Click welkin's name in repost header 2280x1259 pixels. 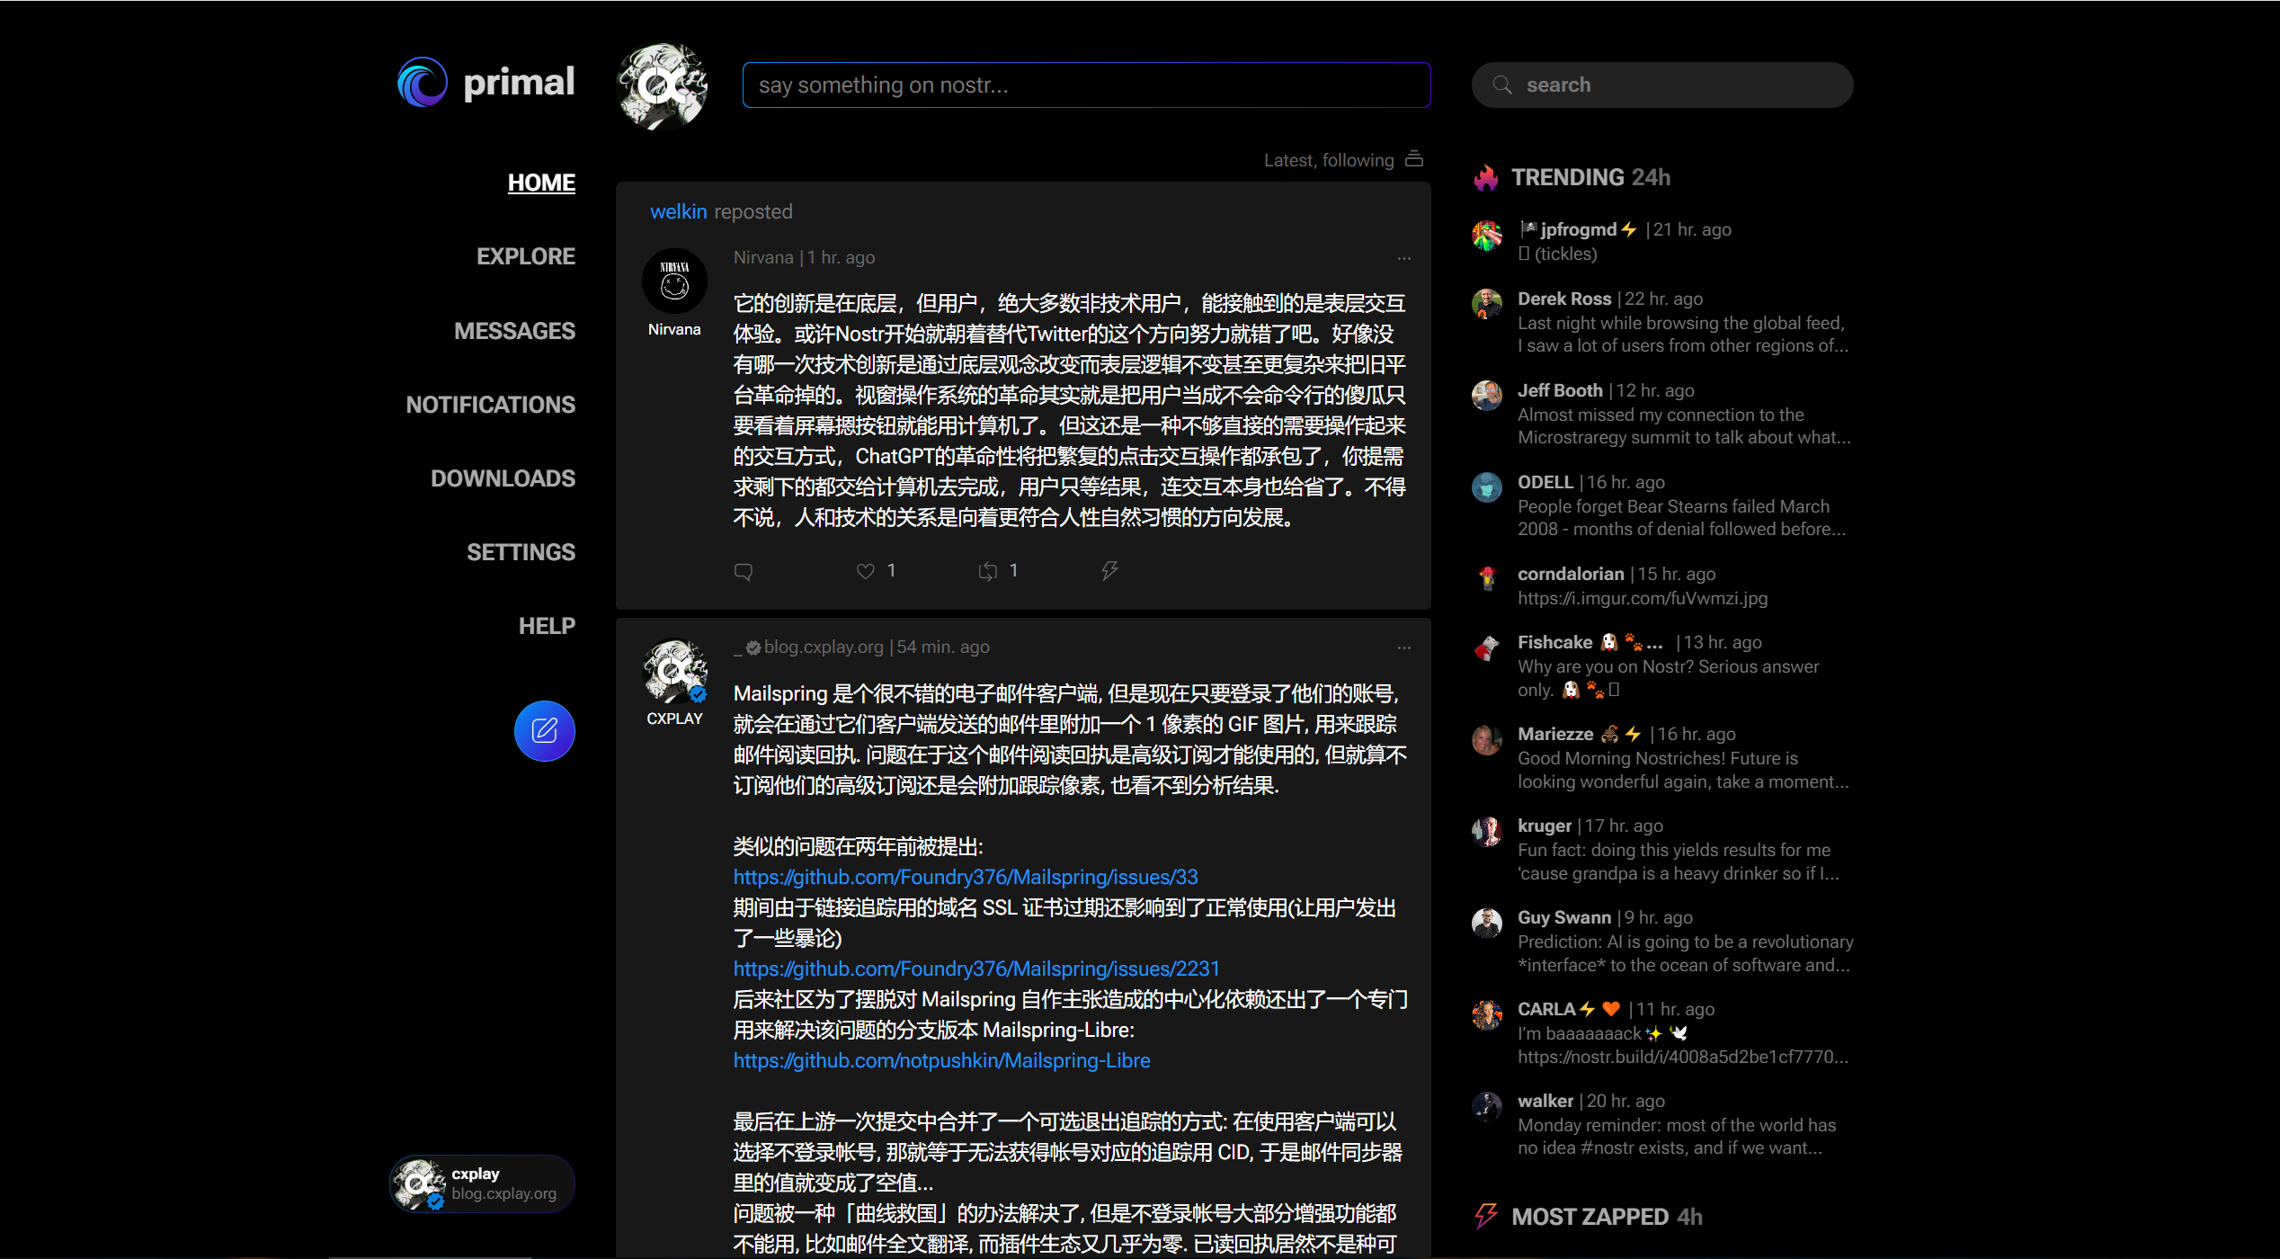tap(678, 211)
